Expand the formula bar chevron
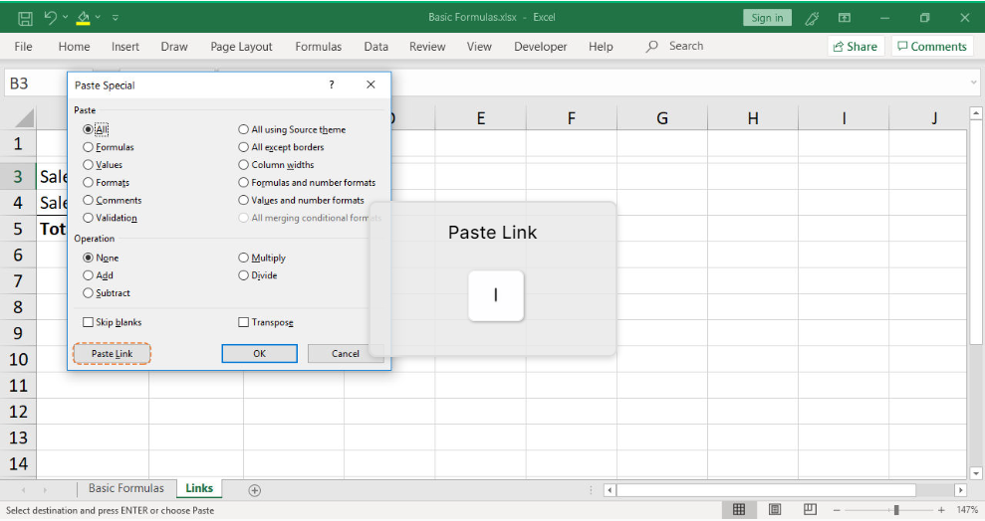The image size is (985, 521). (974, 83)
